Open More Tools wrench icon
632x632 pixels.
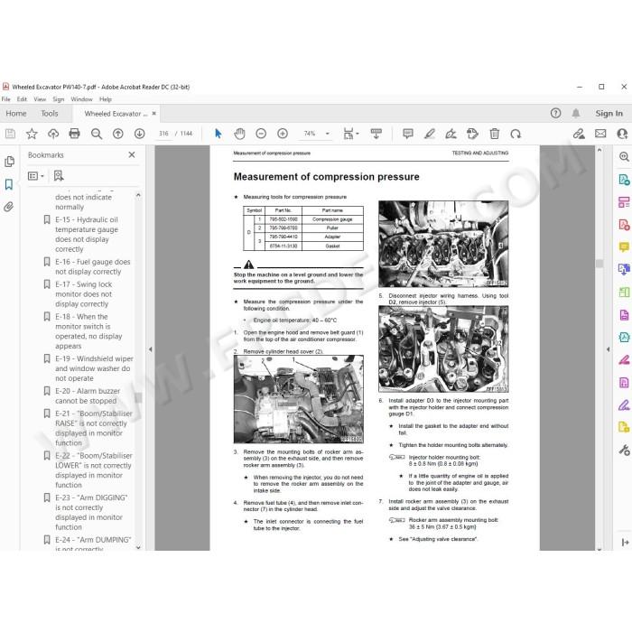pos(624,450)
